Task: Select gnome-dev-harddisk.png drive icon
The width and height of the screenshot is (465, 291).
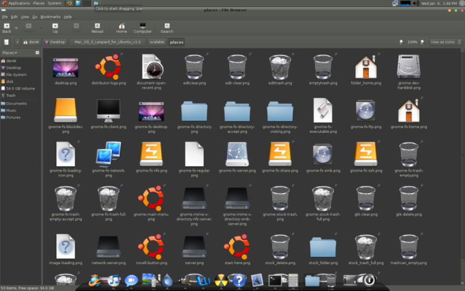Action: pyautogui.click(x=409, y=67)
